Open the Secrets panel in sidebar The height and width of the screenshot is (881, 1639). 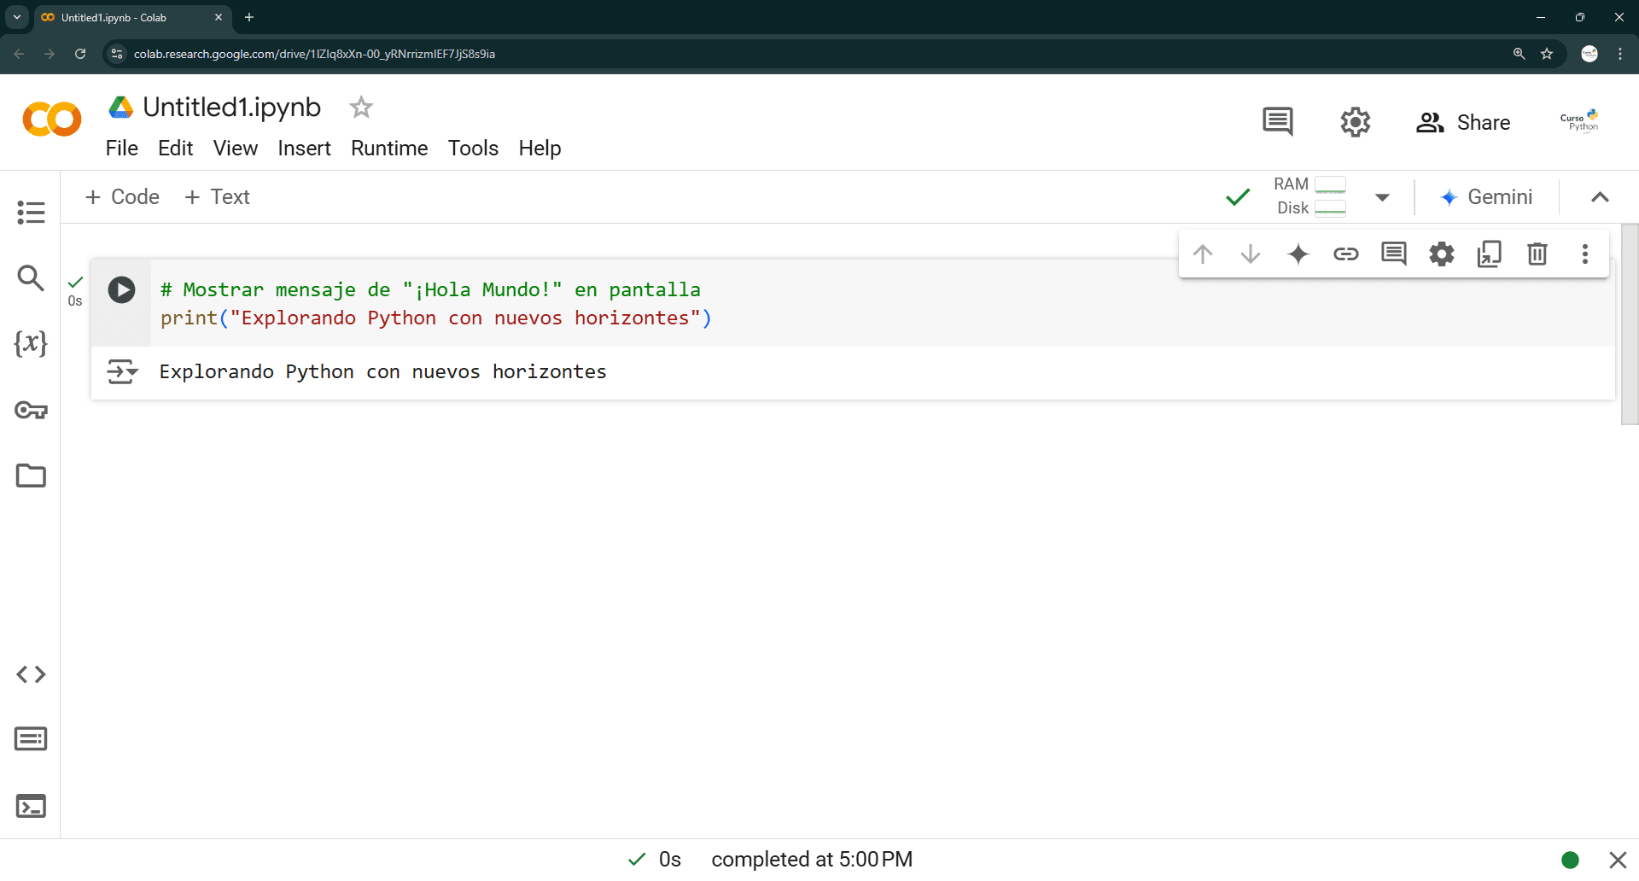(x=31, y=411)
